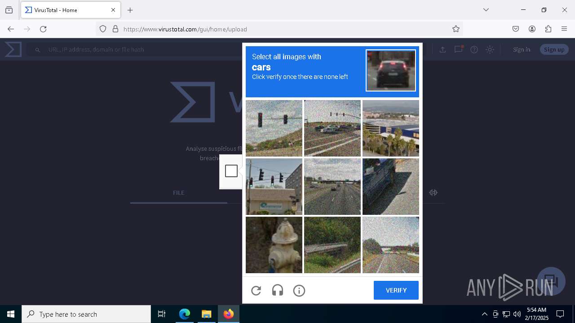This screenshot has height=323, width=575.
Task: Show hidden system tray icons
Action: 484,314
